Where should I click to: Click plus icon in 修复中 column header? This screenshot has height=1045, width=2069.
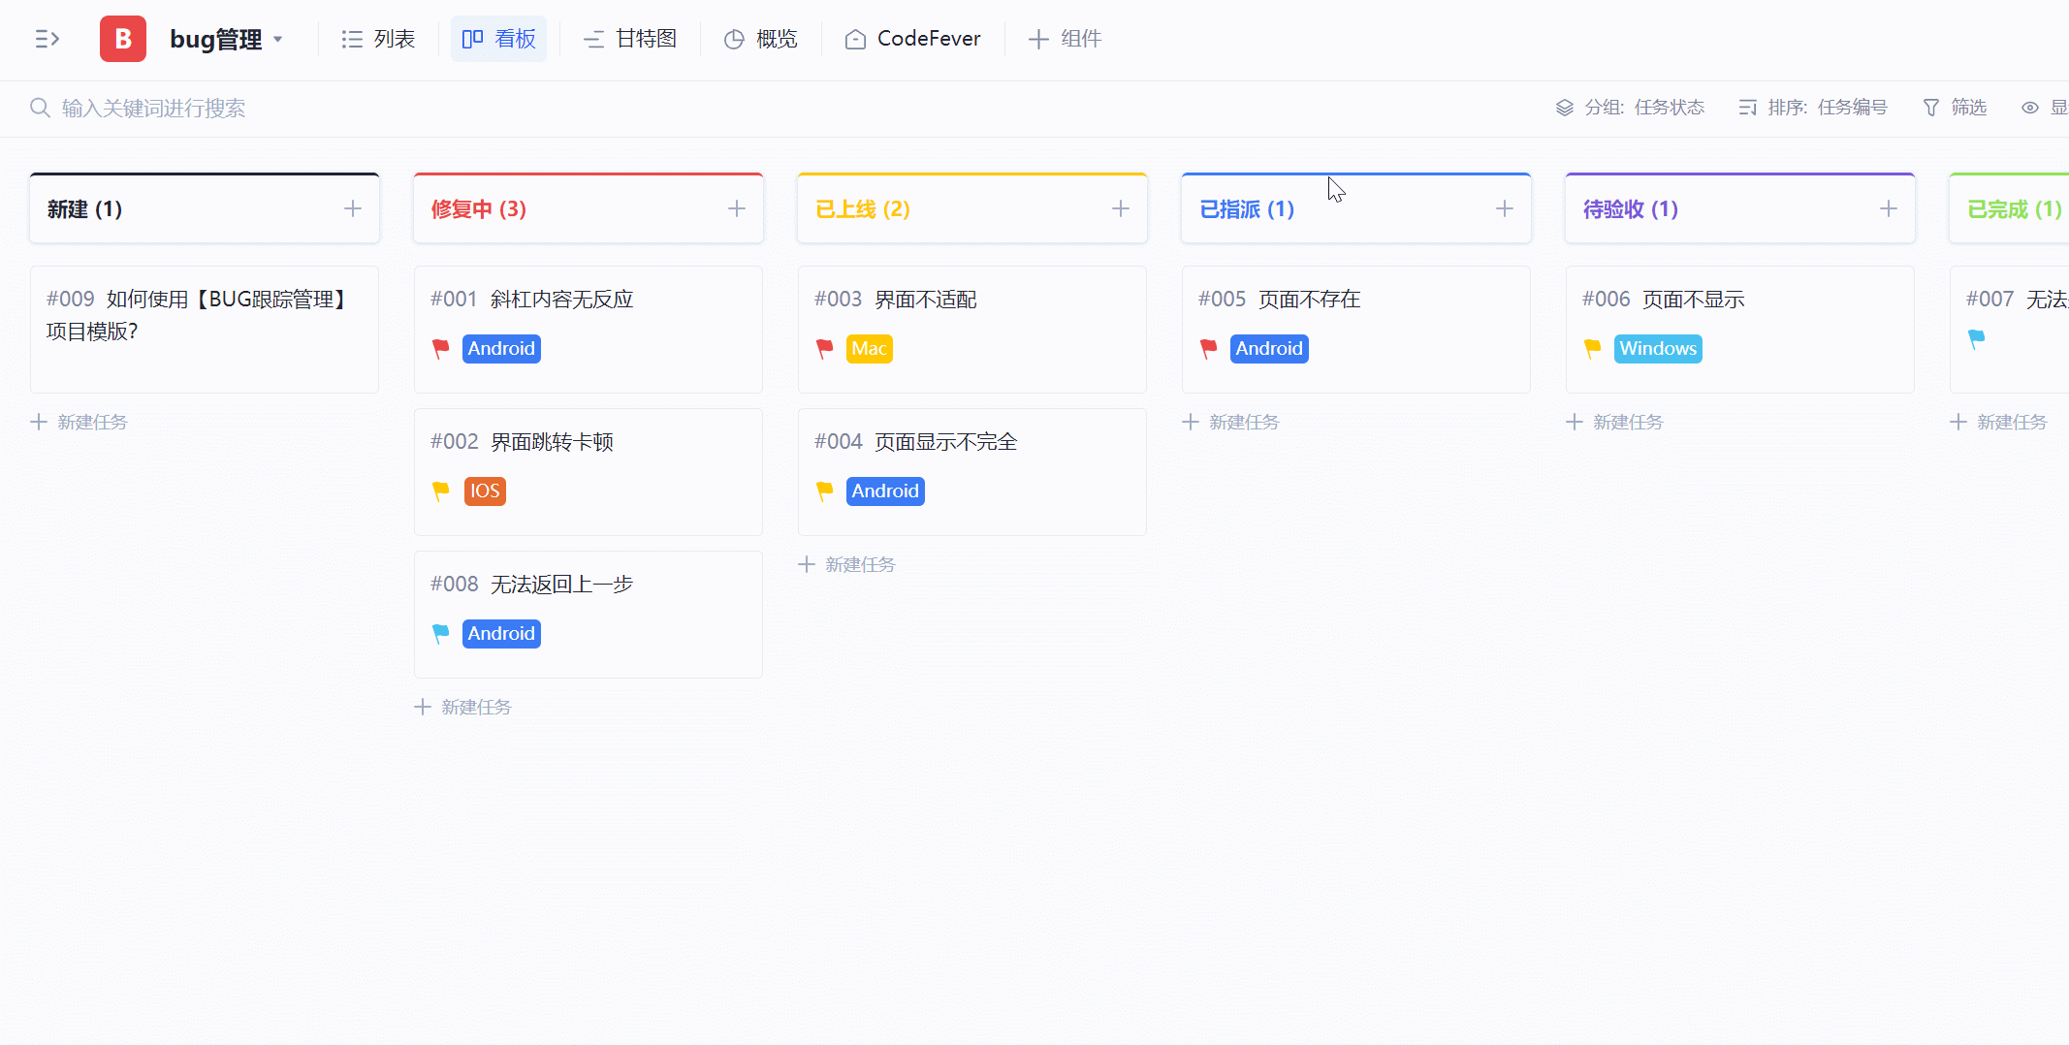pyautogui.click(x=737, y=208)
